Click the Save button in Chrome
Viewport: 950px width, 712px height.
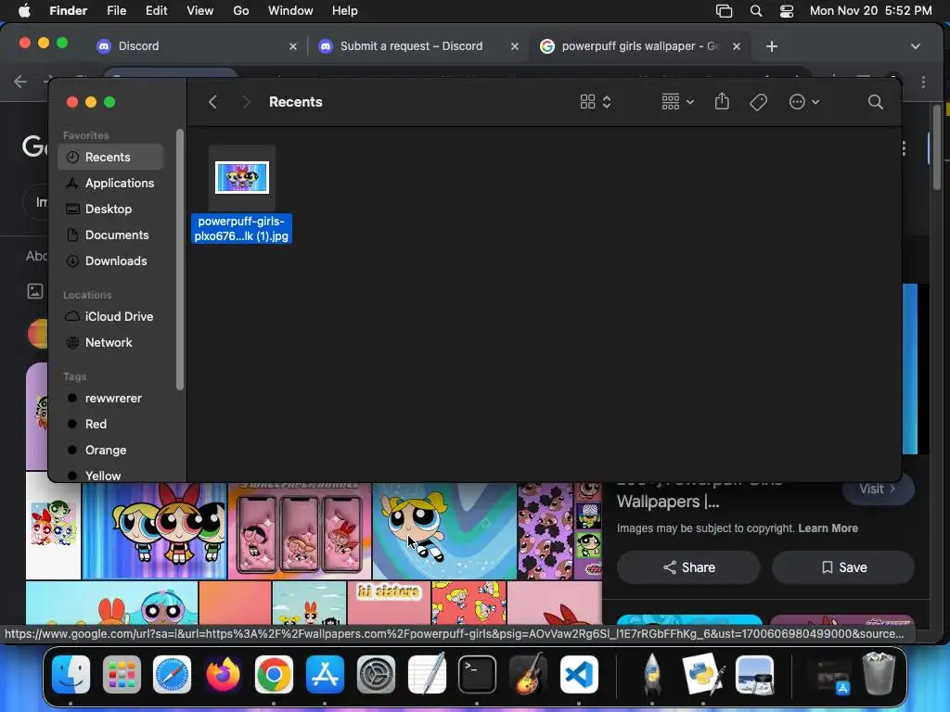click(843, 567)
